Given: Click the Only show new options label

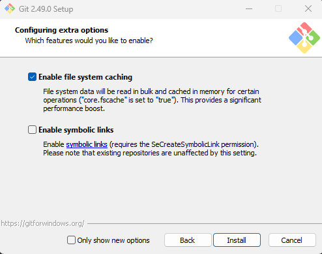Looking at the screenshot, I should (113, 240).
